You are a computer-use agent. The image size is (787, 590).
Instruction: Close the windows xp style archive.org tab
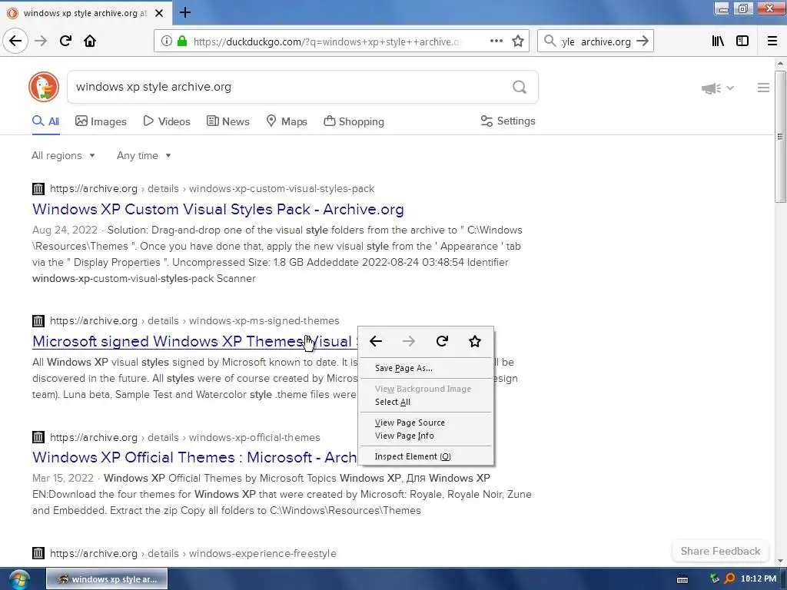[x=158, y=13]
